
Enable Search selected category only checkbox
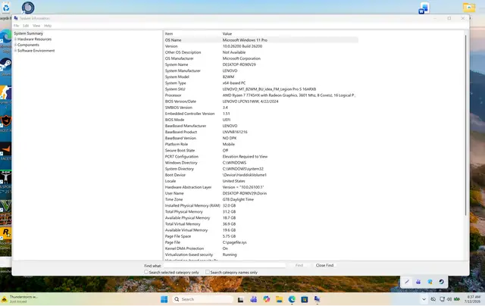[x=146, y=272]
